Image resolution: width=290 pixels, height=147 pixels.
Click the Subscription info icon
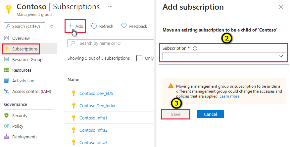[195, 48]
